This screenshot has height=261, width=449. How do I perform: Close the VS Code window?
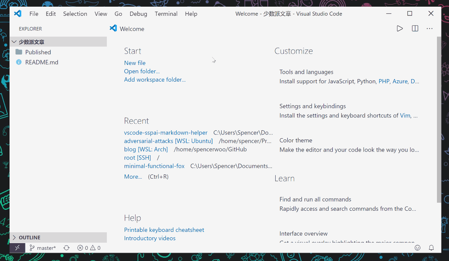pos(431,13)
